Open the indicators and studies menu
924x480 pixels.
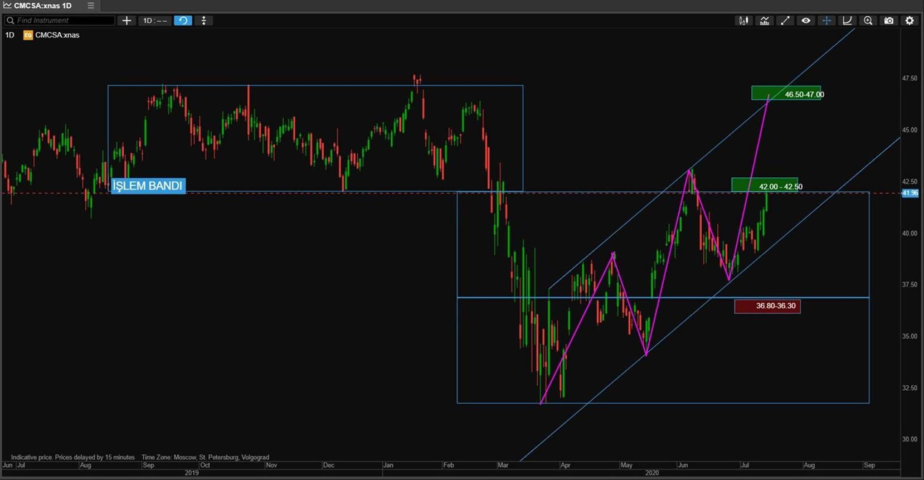(765, 21)
